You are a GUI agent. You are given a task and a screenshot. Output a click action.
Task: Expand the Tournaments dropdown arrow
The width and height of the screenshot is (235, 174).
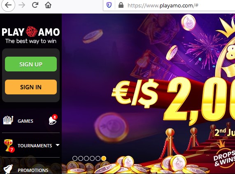click(58, 145)
